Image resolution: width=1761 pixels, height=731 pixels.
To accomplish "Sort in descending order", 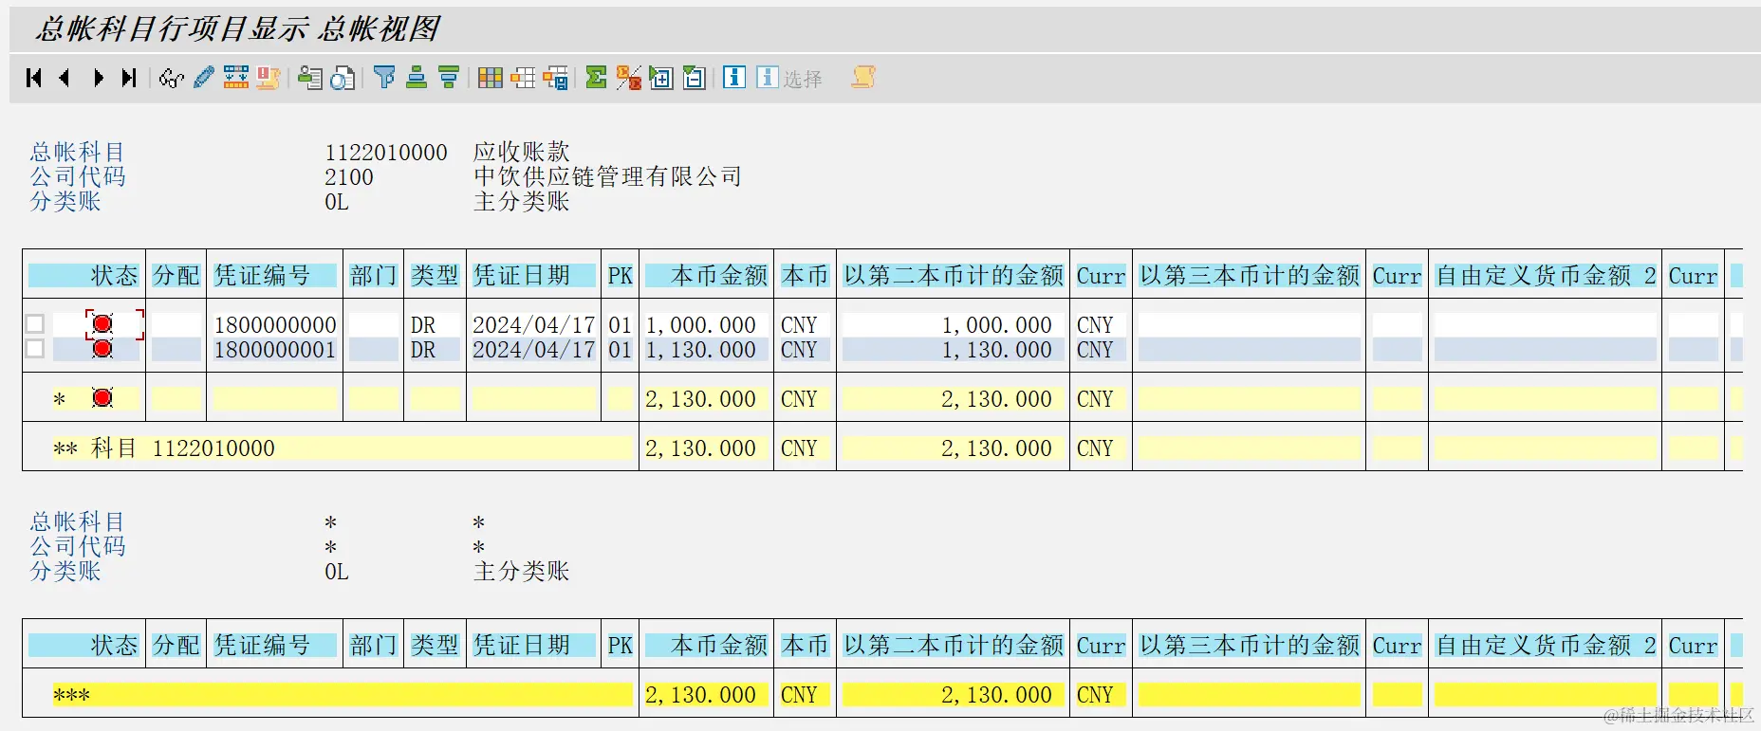I will [449, 78].
